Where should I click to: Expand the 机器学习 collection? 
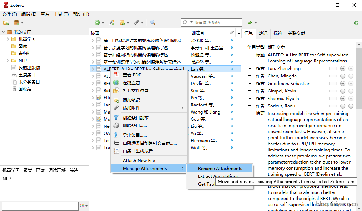8,39
